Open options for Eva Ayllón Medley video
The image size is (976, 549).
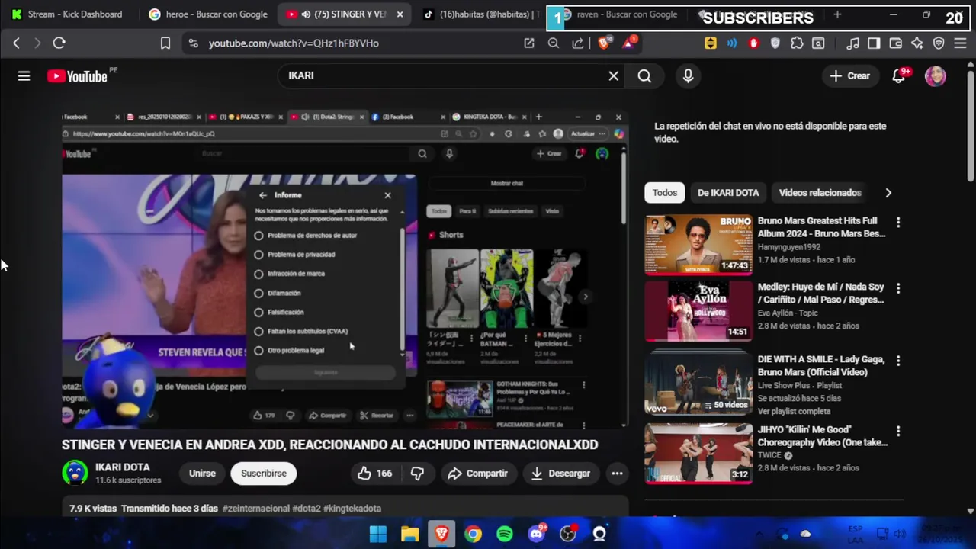(x=897, y=289)
